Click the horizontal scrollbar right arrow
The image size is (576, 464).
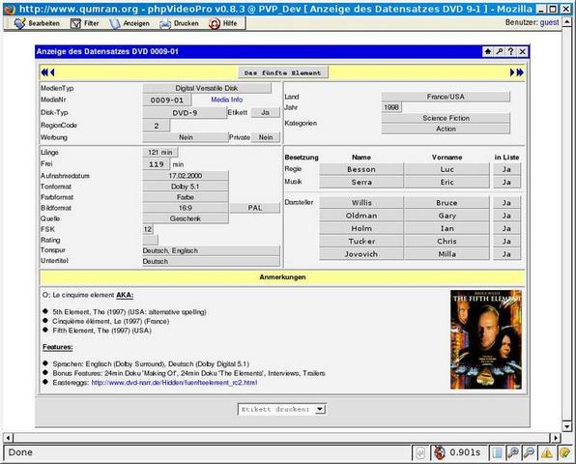tap(556, 438)
